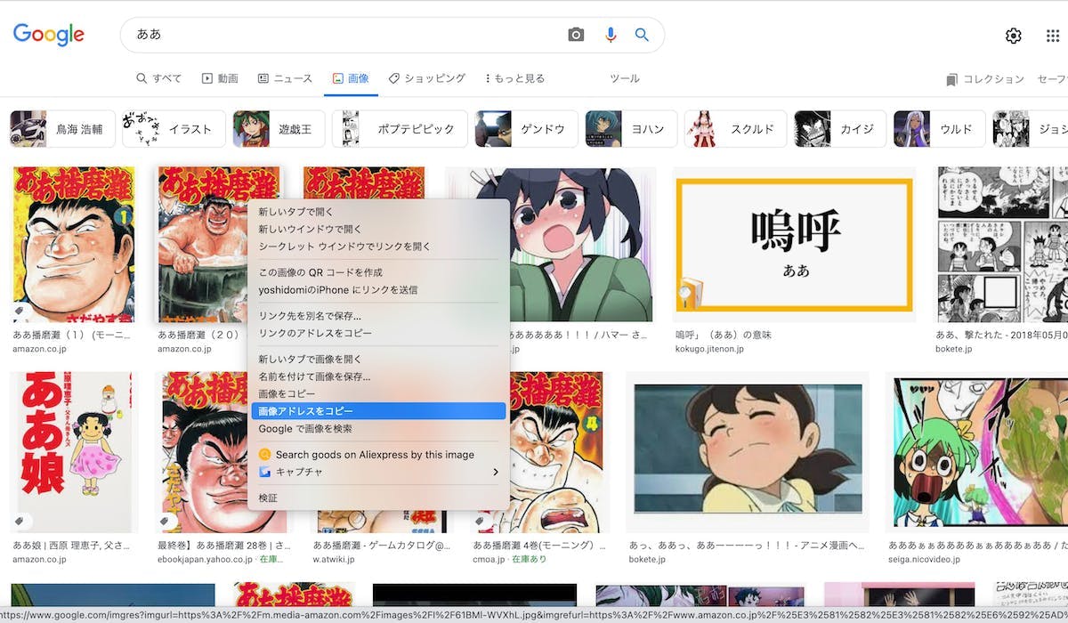Image resolution: width=1068 pixels, height=623 pixels.
Task: Click the キャプチャ extension icon
Action: coord(264,472)
